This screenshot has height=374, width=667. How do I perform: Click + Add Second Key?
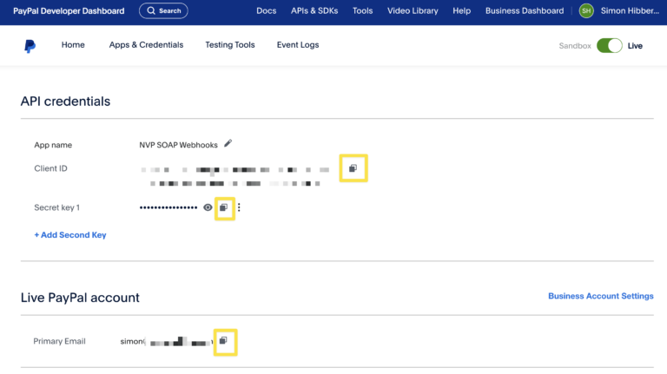[x=70, y=235]
